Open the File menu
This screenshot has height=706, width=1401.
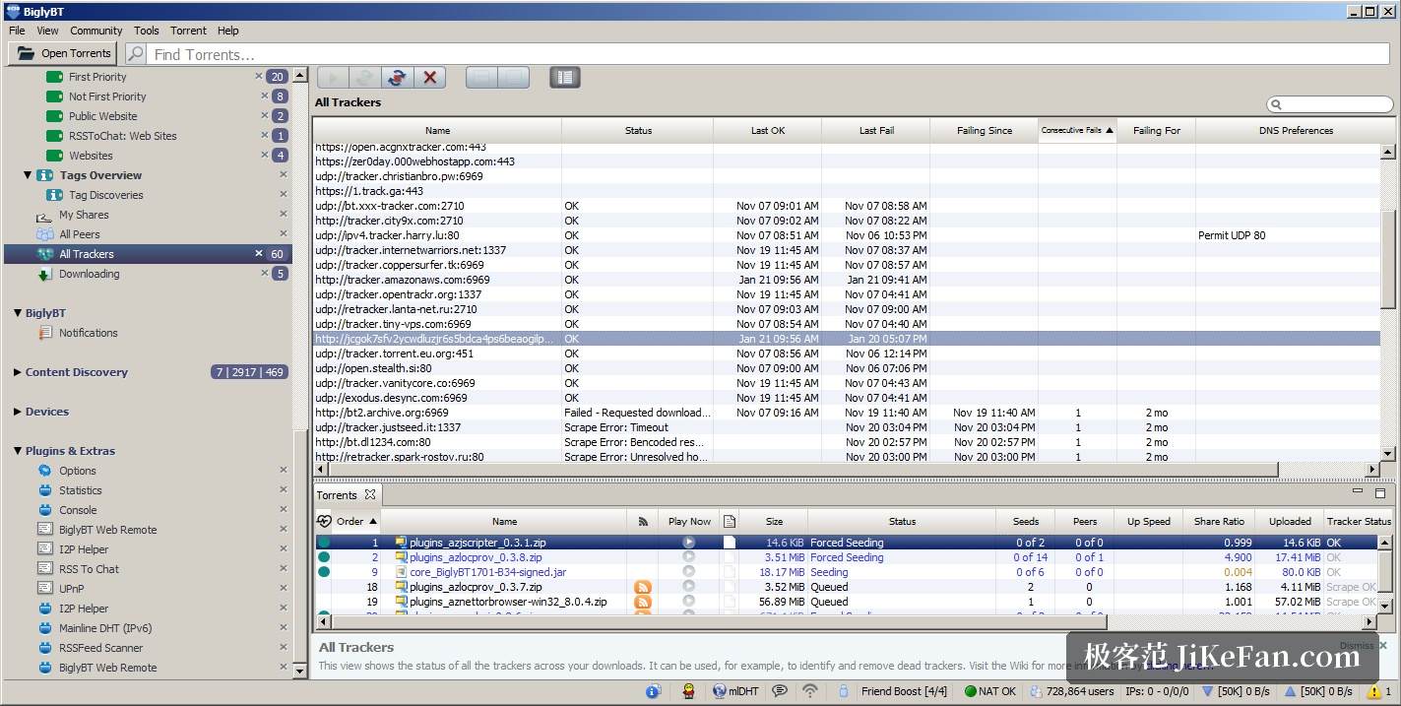coord(17,31)
